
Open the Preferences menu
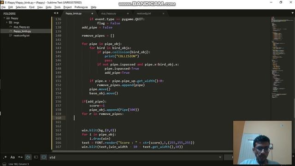tap(81, 7)
